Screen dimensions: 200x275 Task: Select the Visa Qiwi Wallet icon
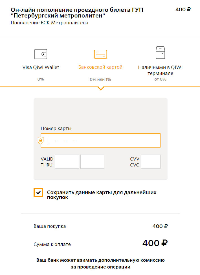pyautogui.click(x=41, y=54)
